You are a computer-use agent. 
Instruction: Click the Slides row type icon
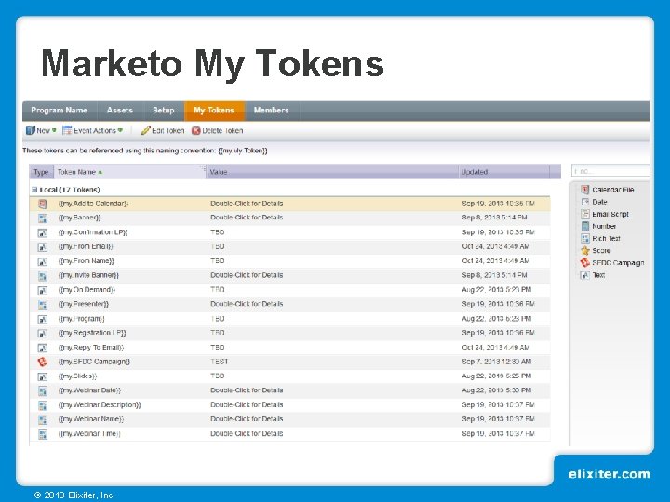point(42,376)
